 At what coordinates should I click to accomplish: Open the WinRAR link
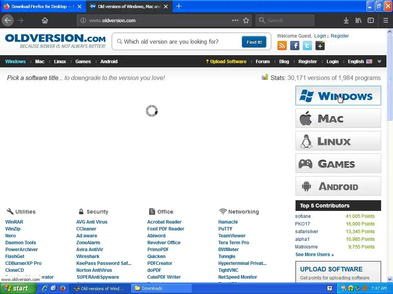pyautogui.click(x=14, y=222)
